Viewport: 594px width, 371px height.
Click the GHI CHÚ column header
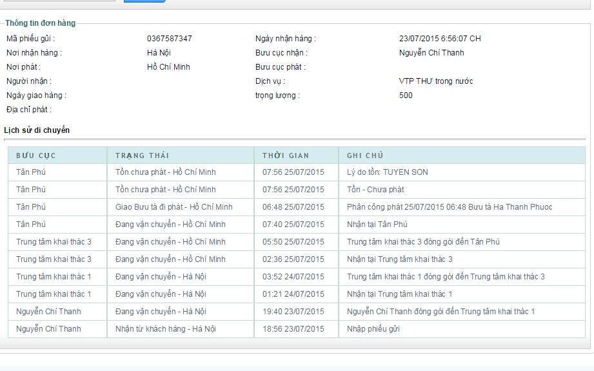pos(365,155)
